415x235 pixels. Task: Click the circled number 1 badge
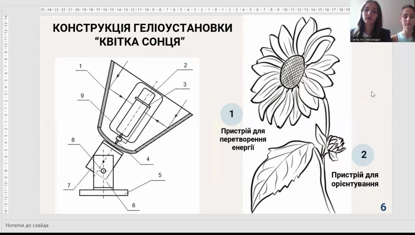coord(231,114)
